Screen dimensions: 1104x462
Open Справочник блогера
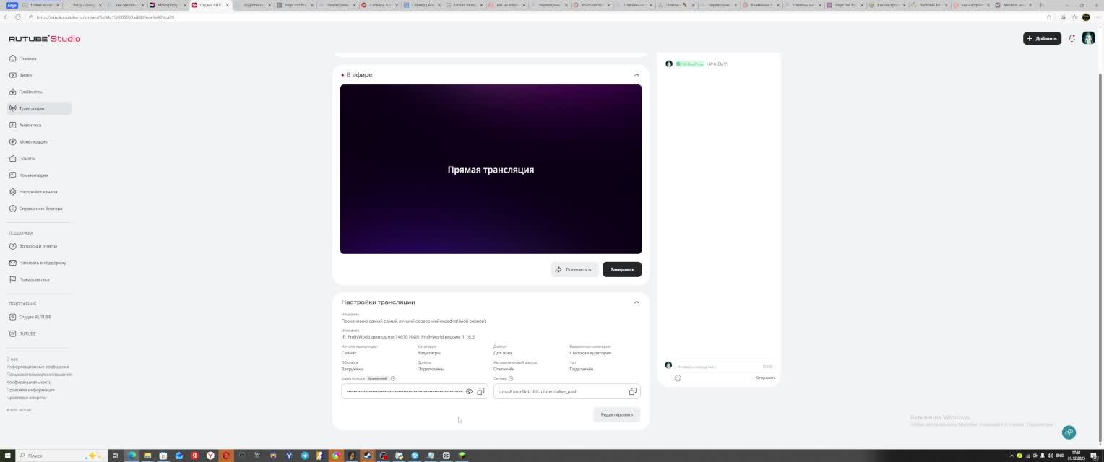point(39,209)
